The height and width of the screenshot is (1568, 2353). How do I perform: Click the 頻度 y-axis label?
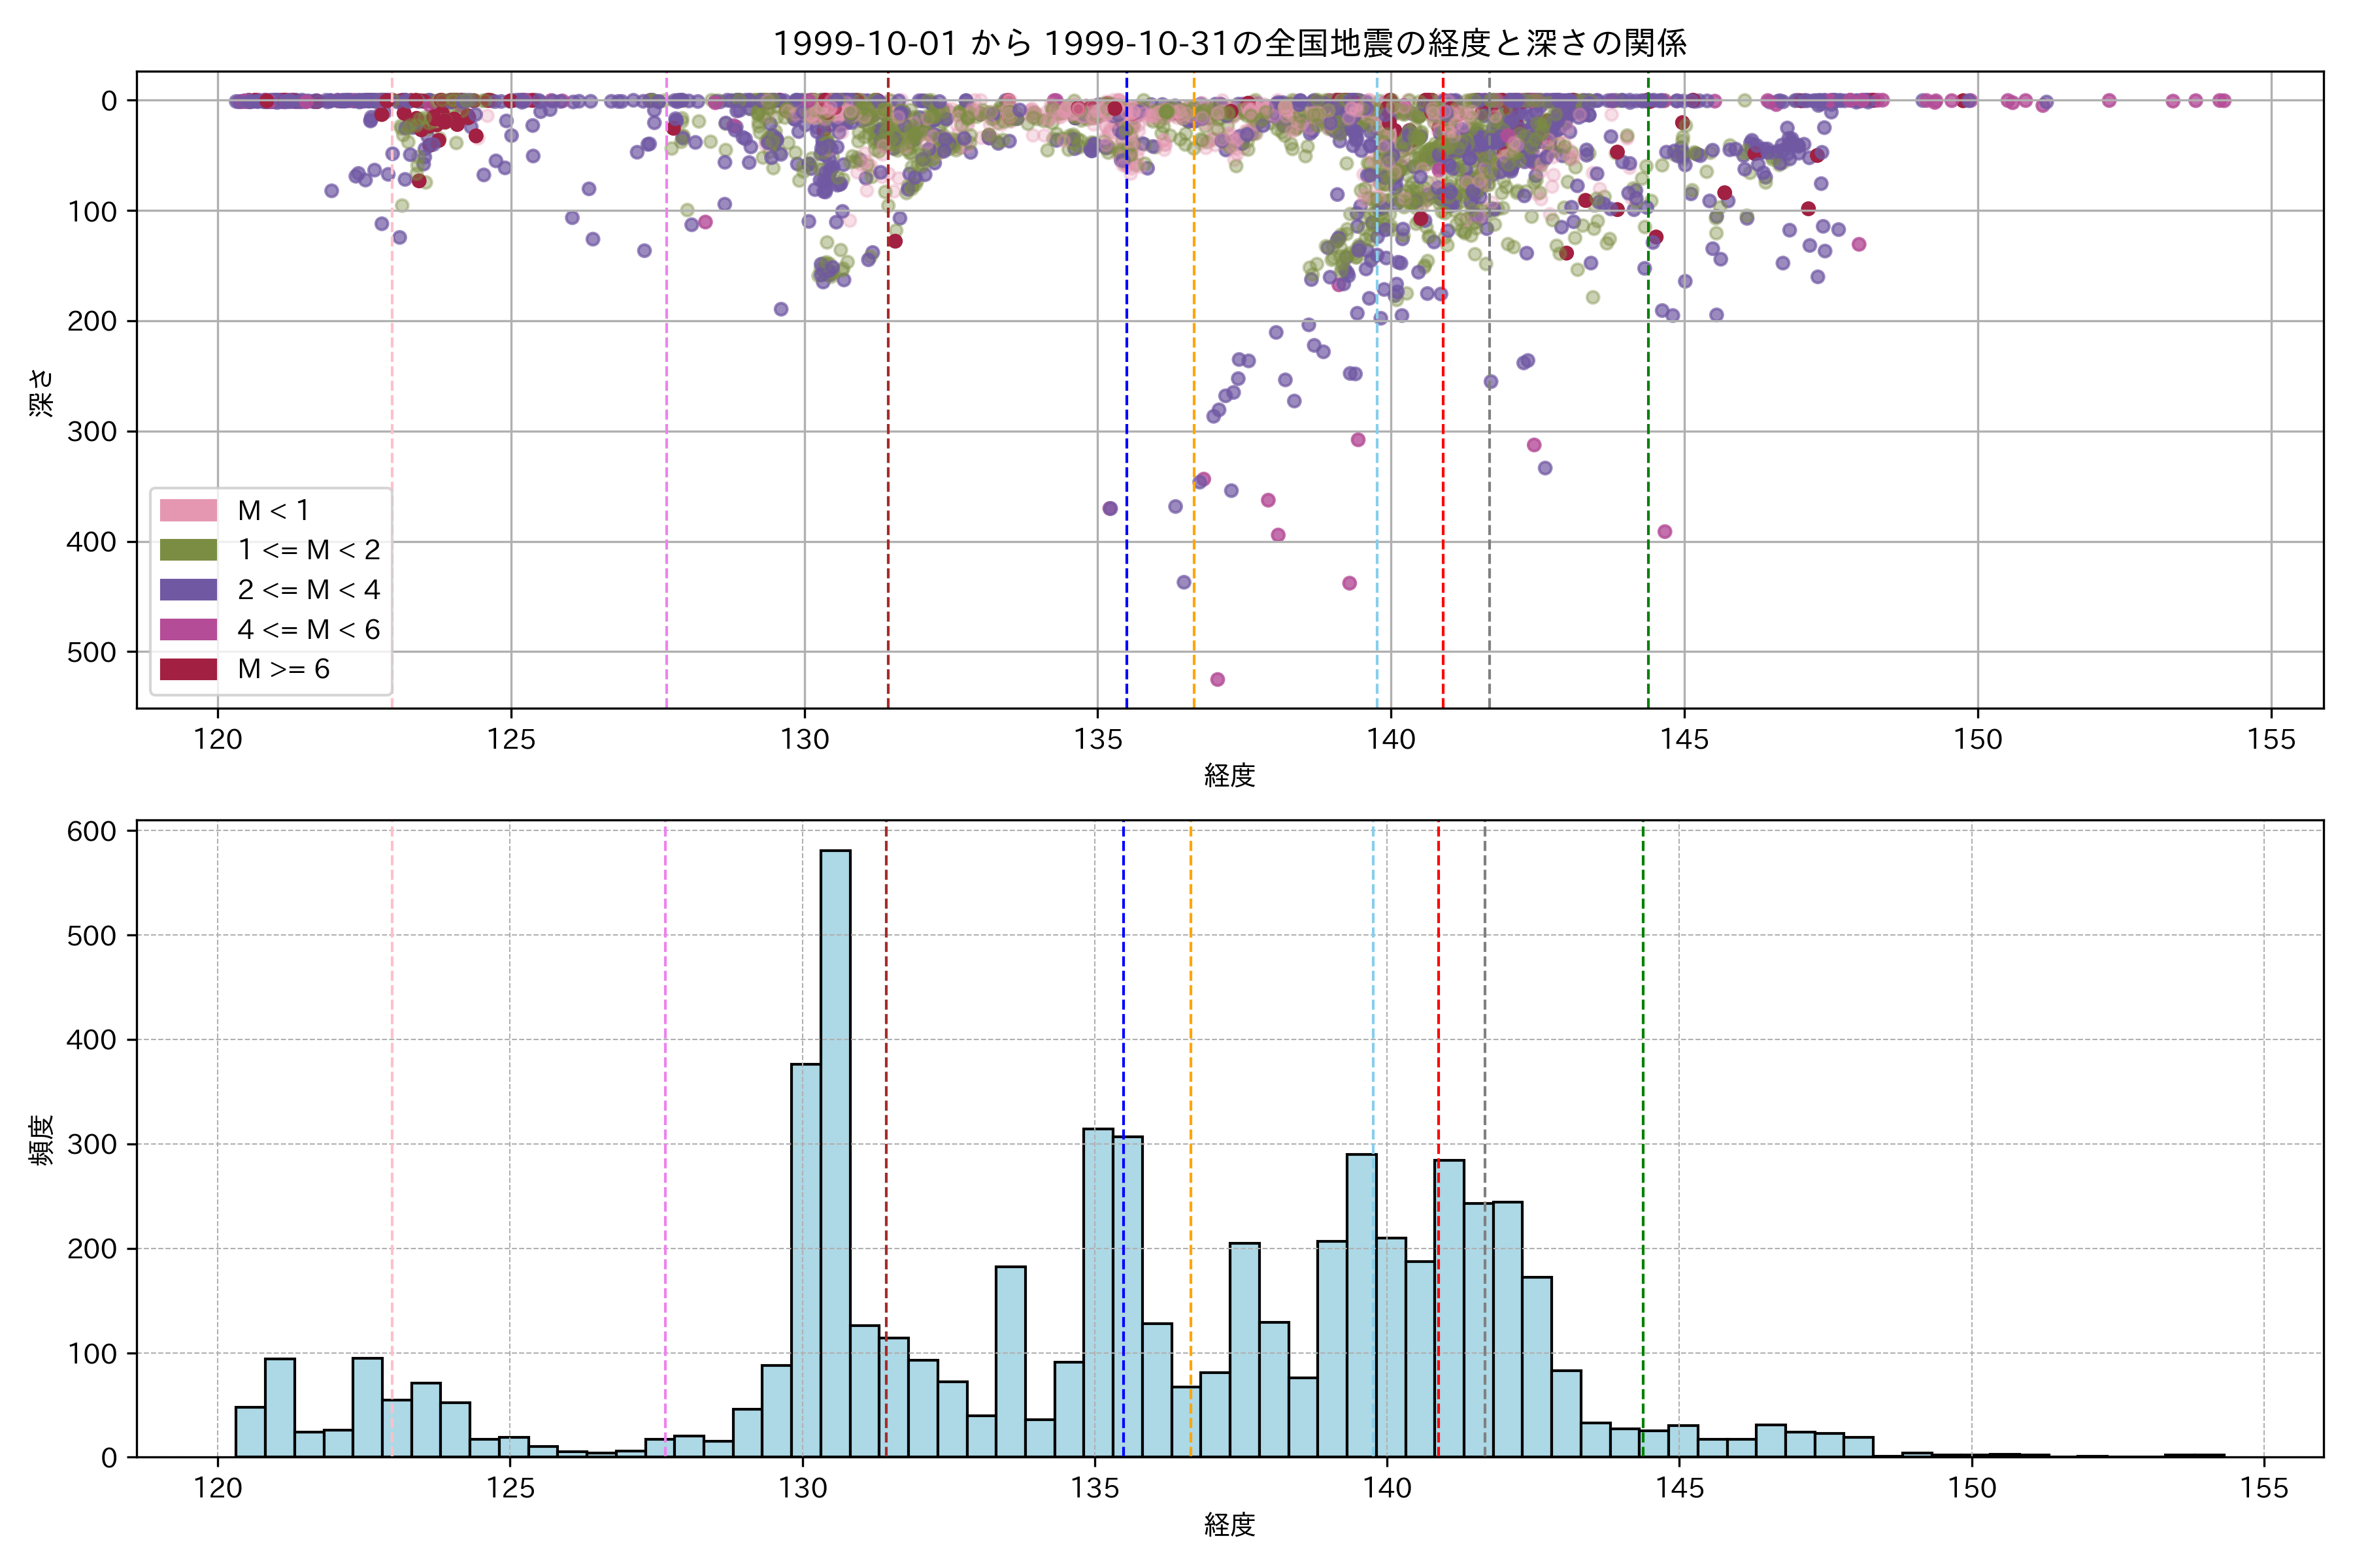(x=41, y=1140)
